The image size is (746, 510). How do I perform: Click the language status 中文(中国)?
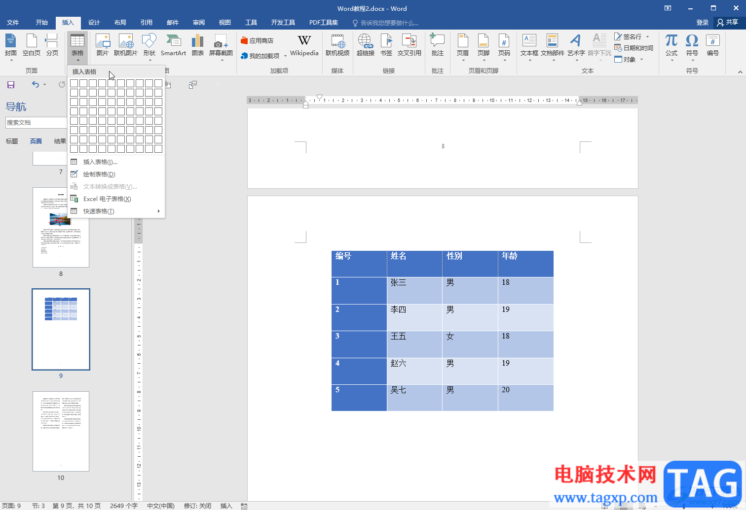coord(161,506)
